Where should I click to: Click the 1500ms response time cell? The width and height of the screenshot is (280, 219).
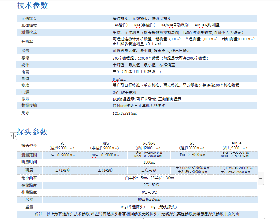coord(149,162)
